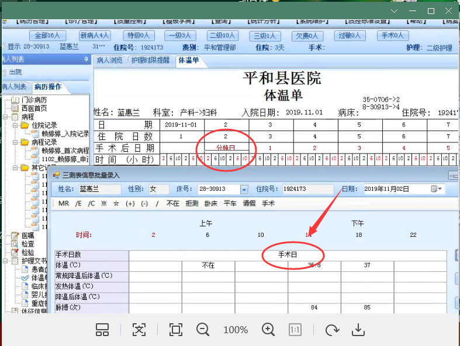The width and height of the screenshot is (460, 346).
Task: Select the checked 体温单 tree item
Action: coord(39,278)
